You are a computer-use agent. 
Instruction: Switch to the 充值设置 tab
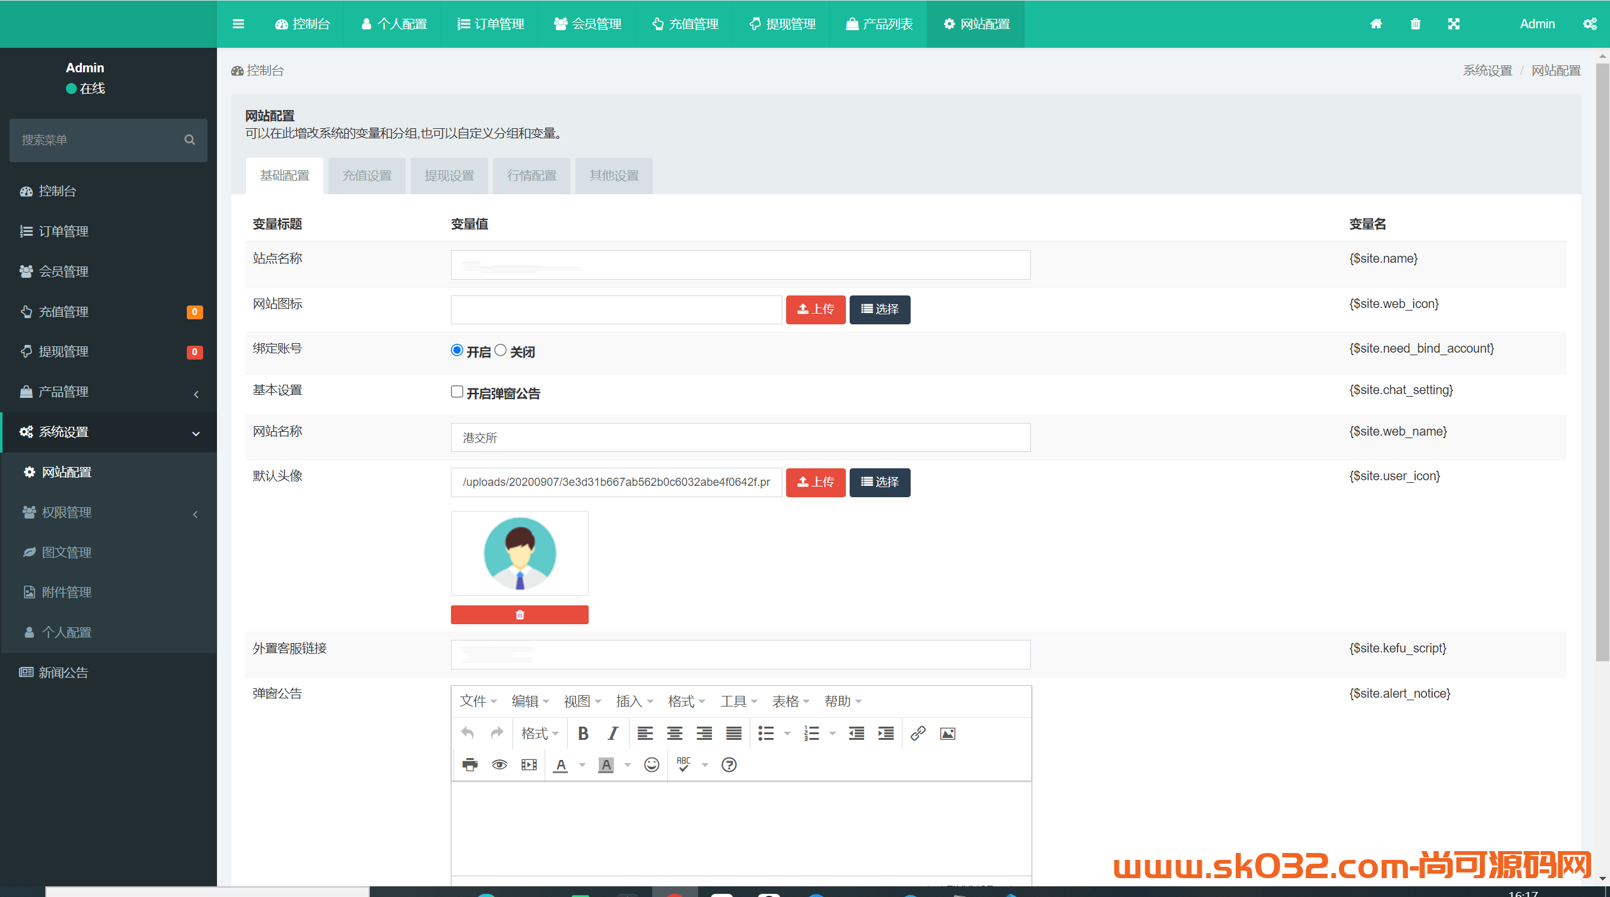tap(367, 175)
